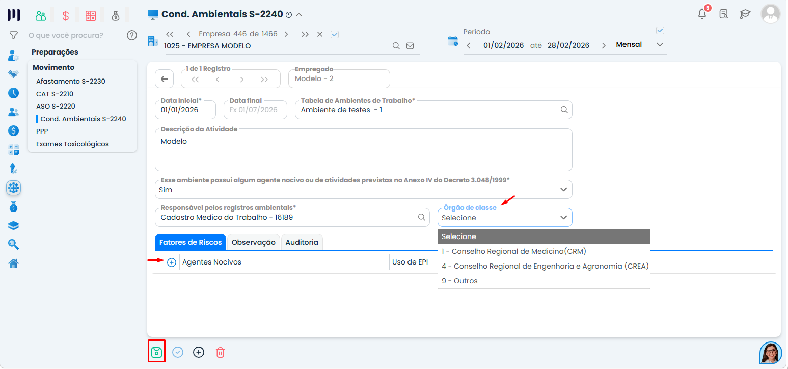Open the Mensal period type dropdown
The width and height of the screenshot is (788, 369).
coord(640,45)
